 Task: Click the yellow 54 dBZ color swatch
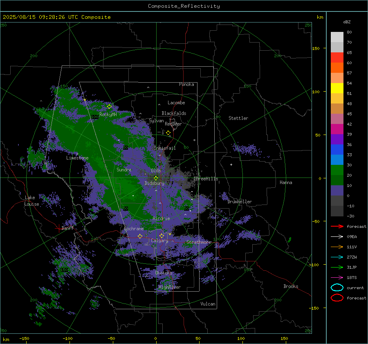click(337, 88)
